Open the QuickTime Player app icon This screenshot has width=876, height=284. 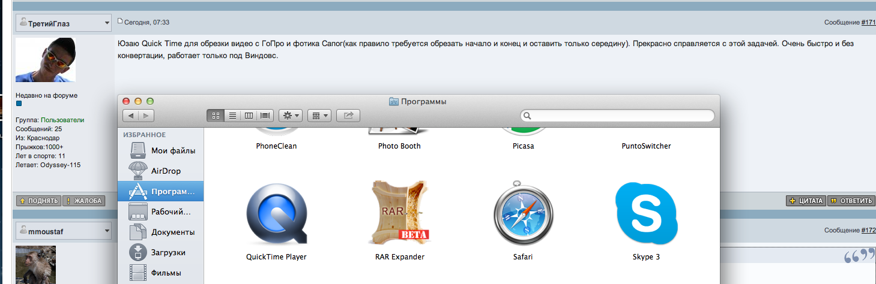[x=277, y=214]
